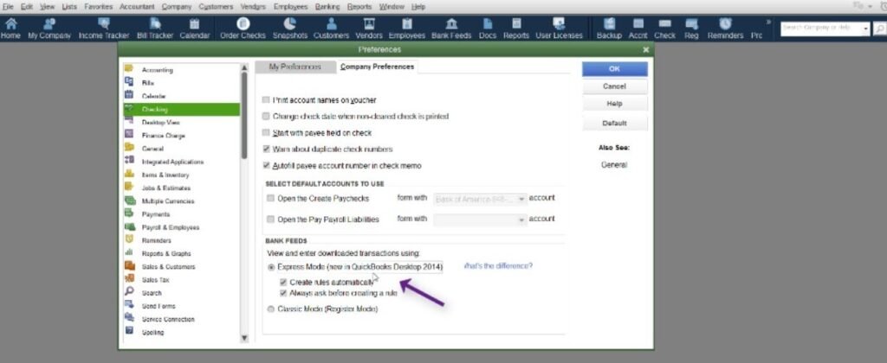This screenshot has width=887, height=363.
Task: Follow the What's the difference link
Action: point(498,266)
